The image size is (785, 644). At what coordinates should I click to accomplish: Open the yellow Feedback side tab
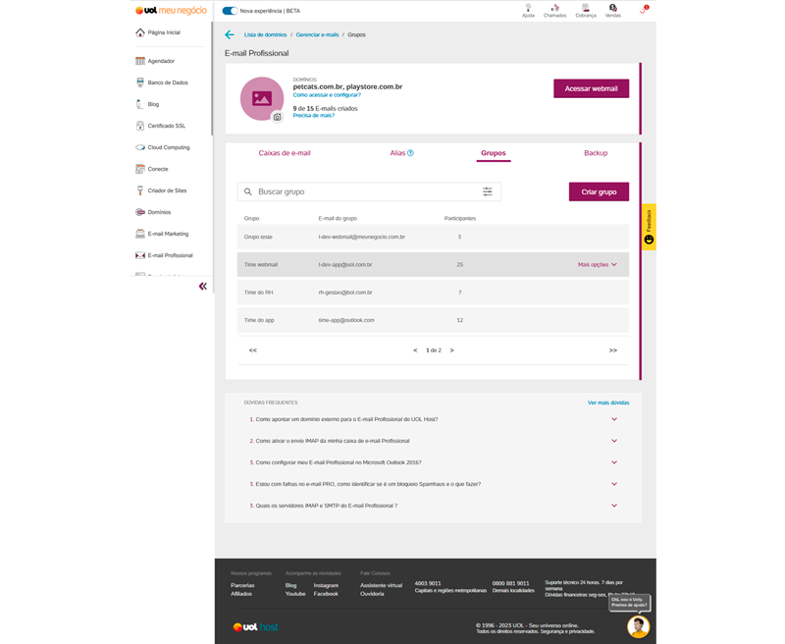(649, 227)
